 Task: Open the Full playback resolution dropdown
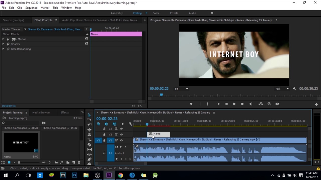click(x=282, y=89)
